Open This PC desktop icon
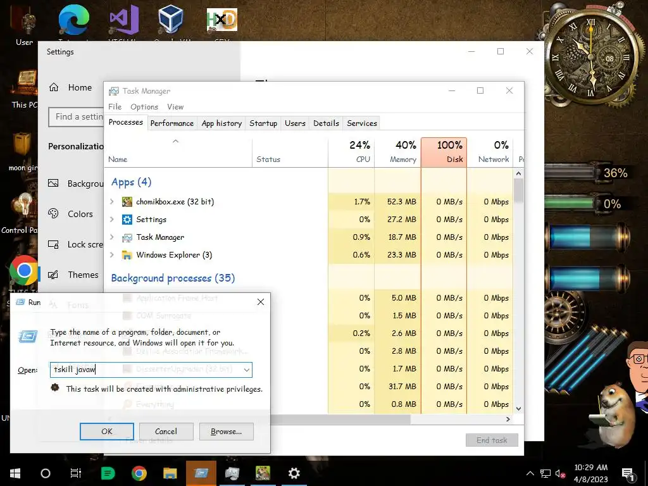648x486 pixels. click(x=25, y=89)
